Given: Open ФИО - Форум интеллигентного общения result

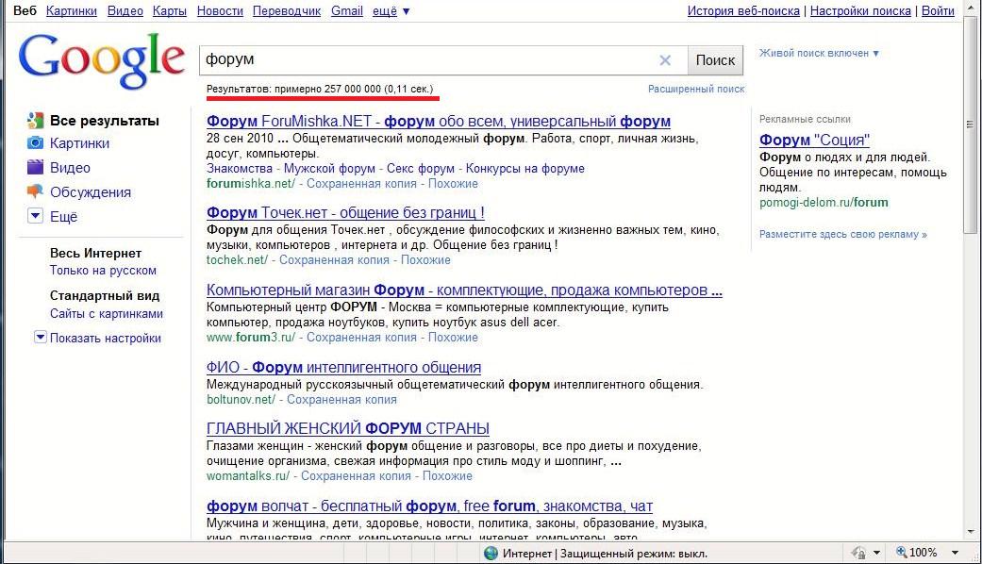Looking at the screenshot, I should pos(343,368).
